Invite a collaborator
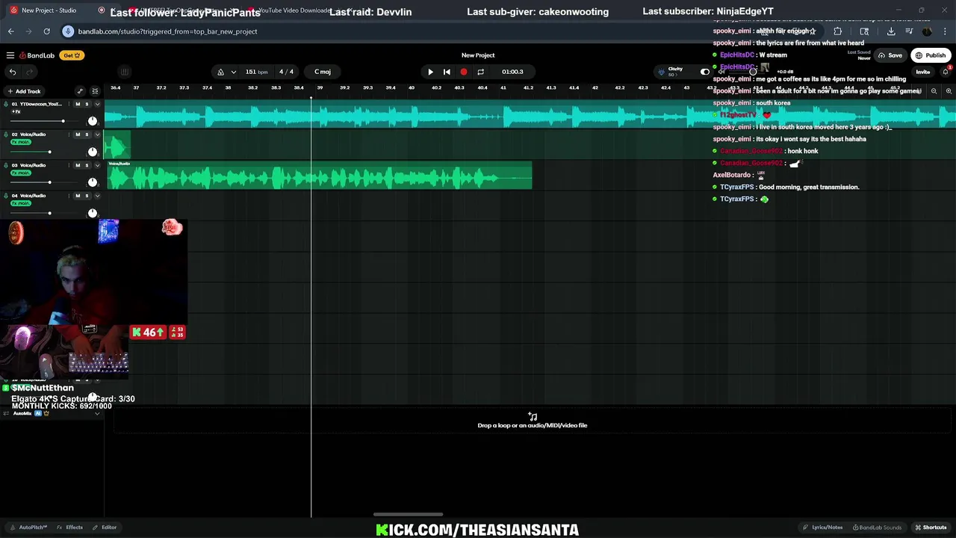This screenshot has width=956, height=538. point(923,72)
